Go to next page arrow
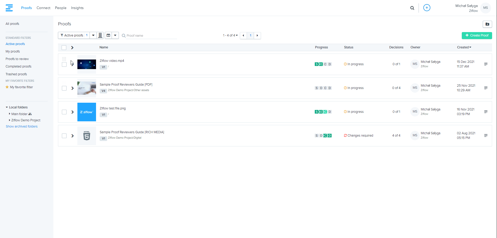The height and width of the screenshot is (238, 497). point(257,35)
